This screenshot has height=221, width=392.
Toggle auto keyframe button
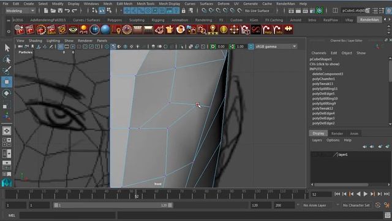377,205
